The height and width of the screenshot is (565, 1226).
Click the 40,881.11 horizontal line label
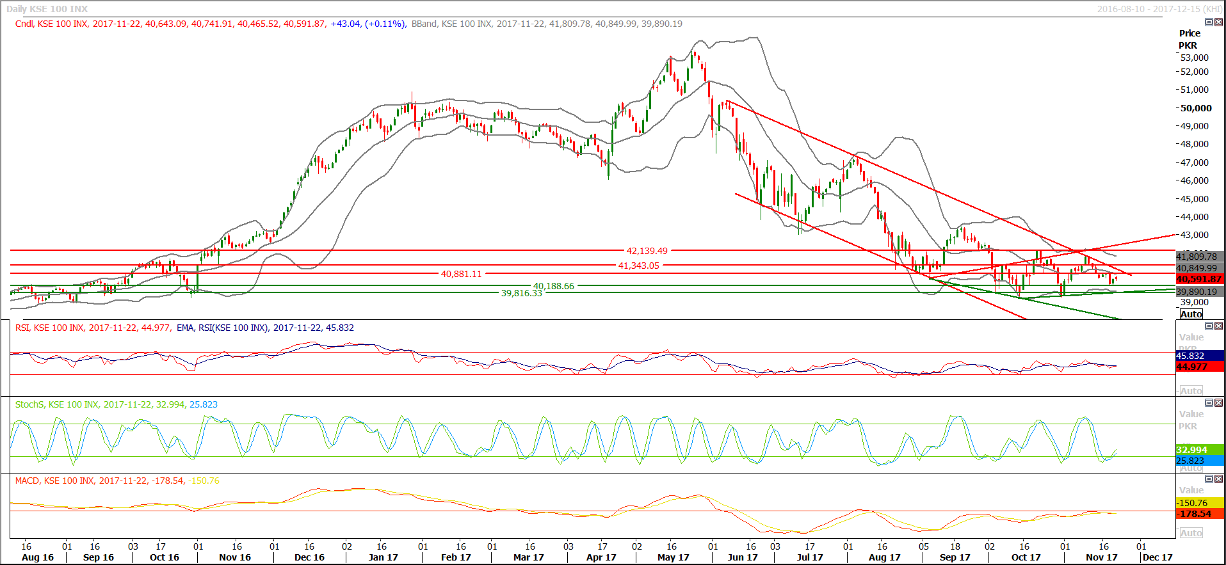click(461, 274)
